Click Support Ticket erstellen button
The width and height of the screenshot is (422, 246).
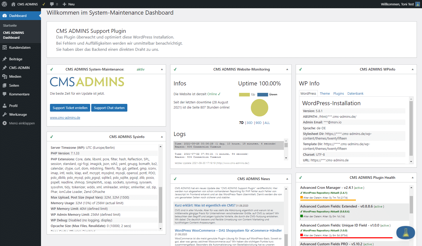(70, 108)
